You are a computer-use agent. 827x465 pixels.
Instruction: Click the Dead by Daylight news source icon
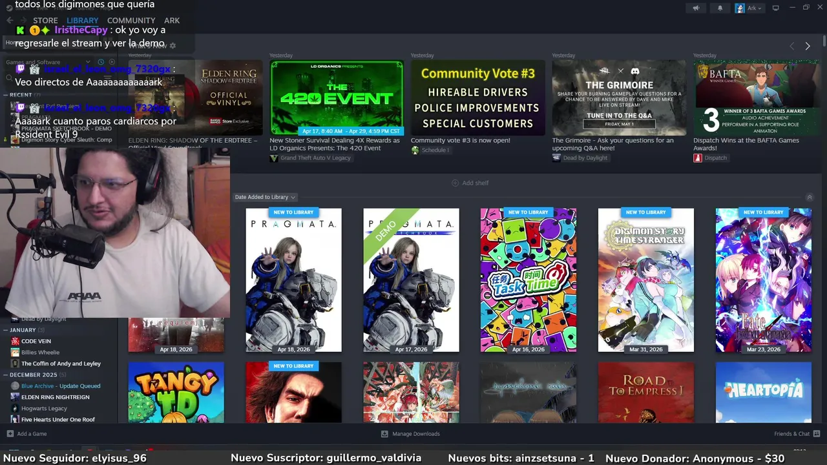click(556, 158)
